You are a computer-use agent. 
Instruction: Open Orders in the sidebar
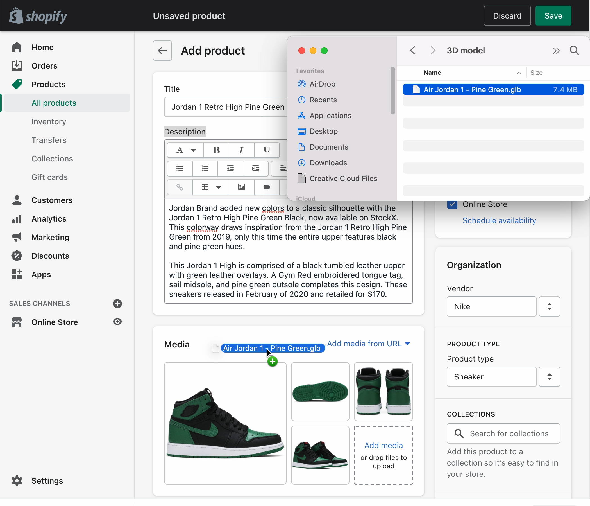[x=44, y=66]
